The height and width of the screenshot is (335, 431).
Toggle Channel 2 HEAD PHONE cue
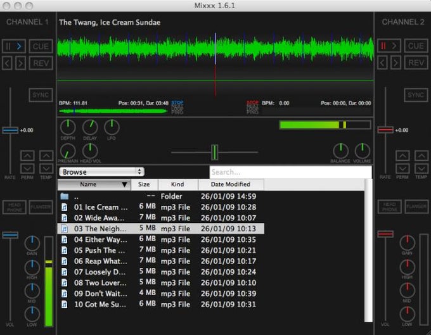(x=390, y=207)
